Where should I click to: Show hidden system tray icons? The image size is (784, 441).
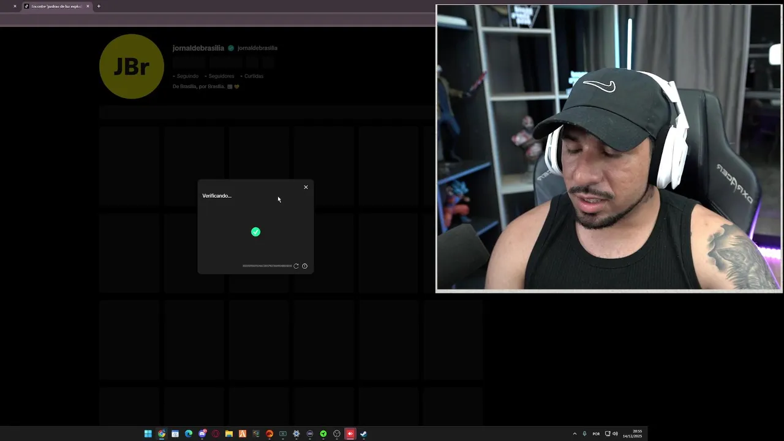575,434
